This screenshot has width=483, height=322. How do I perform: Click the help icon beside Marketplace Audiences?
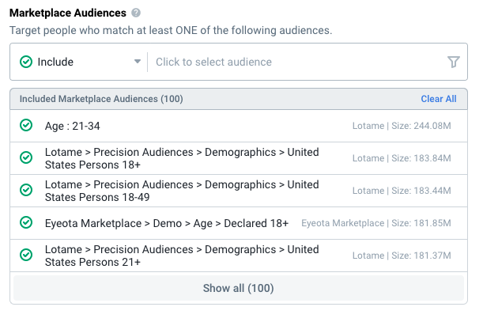pos(136,13)
